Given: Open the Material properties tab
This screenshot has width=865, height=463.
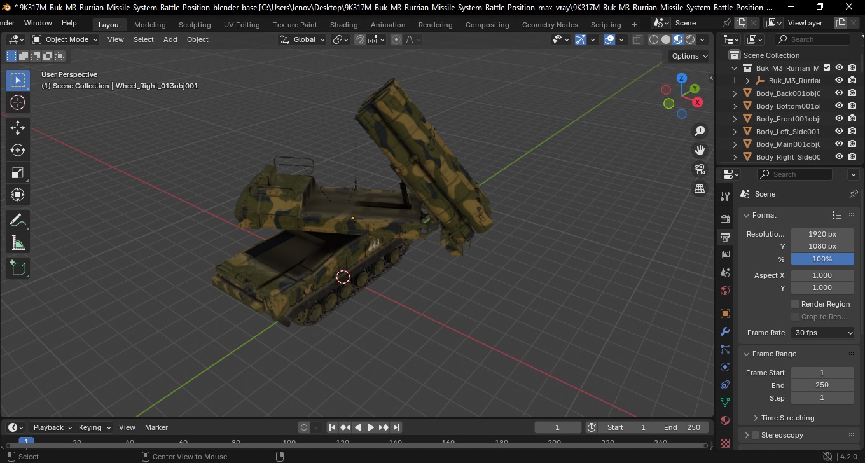Looking at the screenshot, I should 725,420.
